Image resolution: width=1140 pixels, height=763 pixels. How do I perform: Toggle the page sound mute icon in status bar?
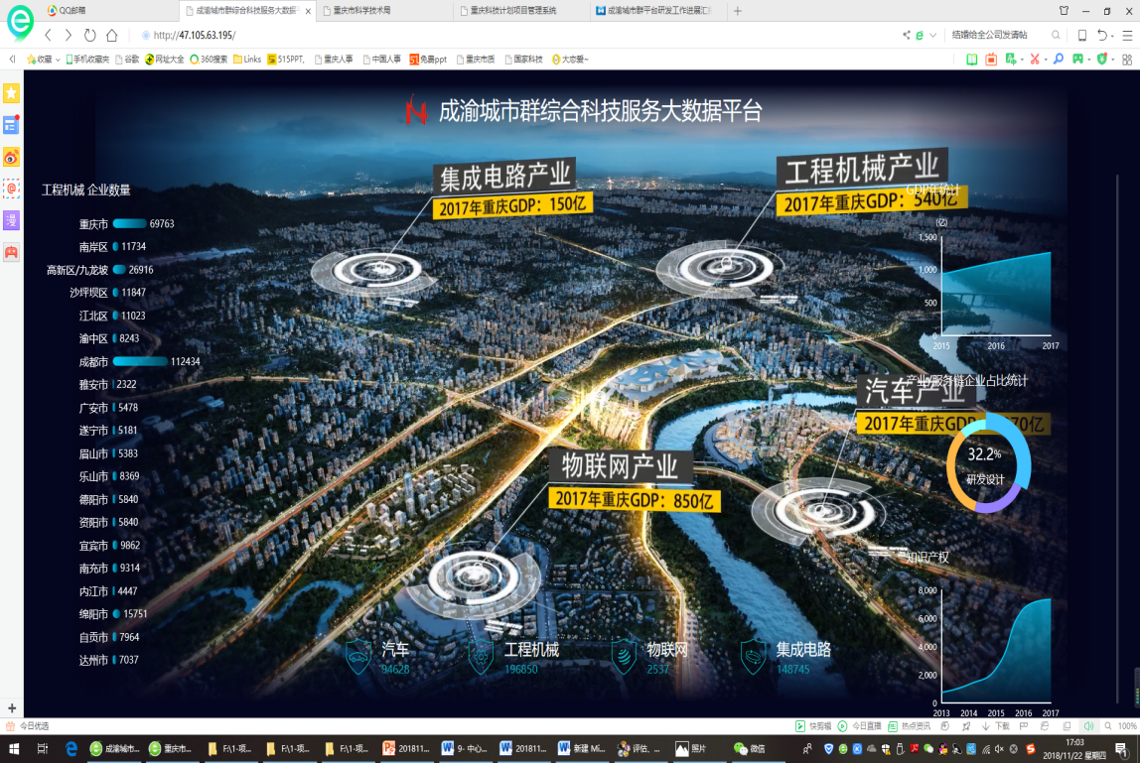pos(1089,726)
